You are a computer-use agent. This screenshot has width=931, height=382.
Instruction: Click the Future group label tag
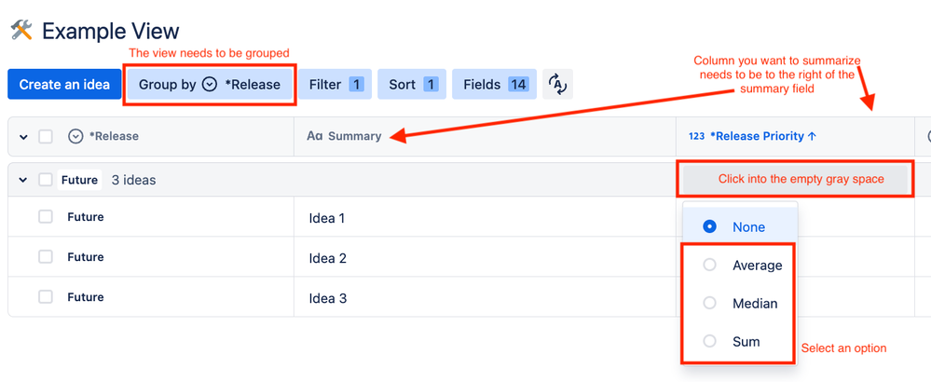pyautogui.click(x=79, y=180)
